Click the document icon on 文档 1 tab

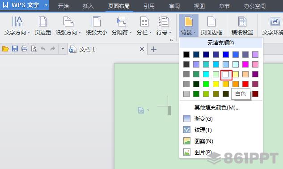pos(73,49)
